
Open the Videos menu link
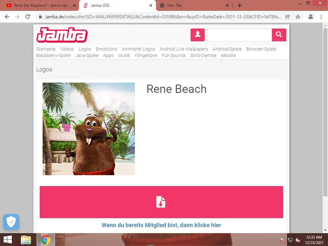(67, 49)
